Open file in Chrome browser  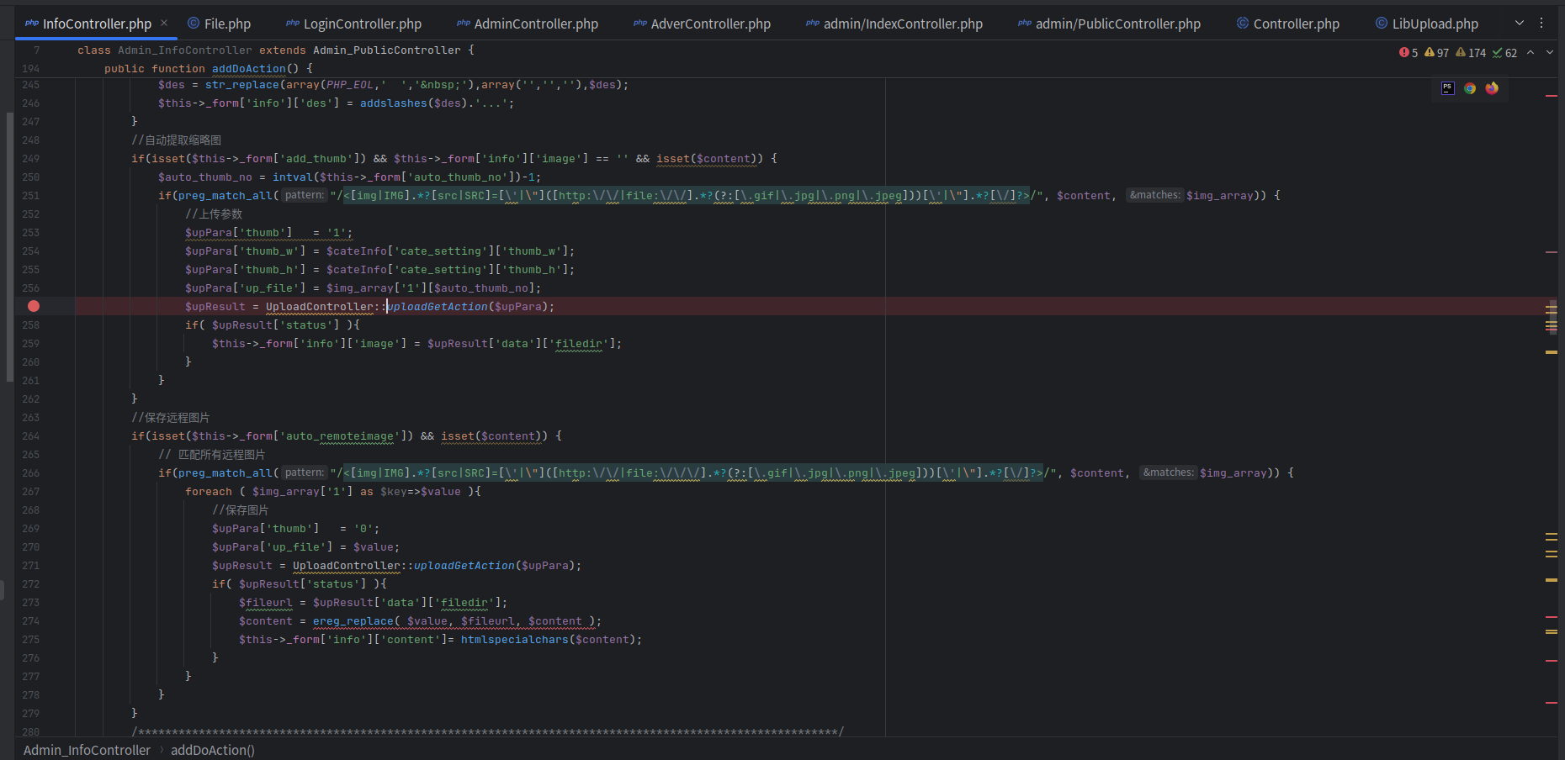1470,88
